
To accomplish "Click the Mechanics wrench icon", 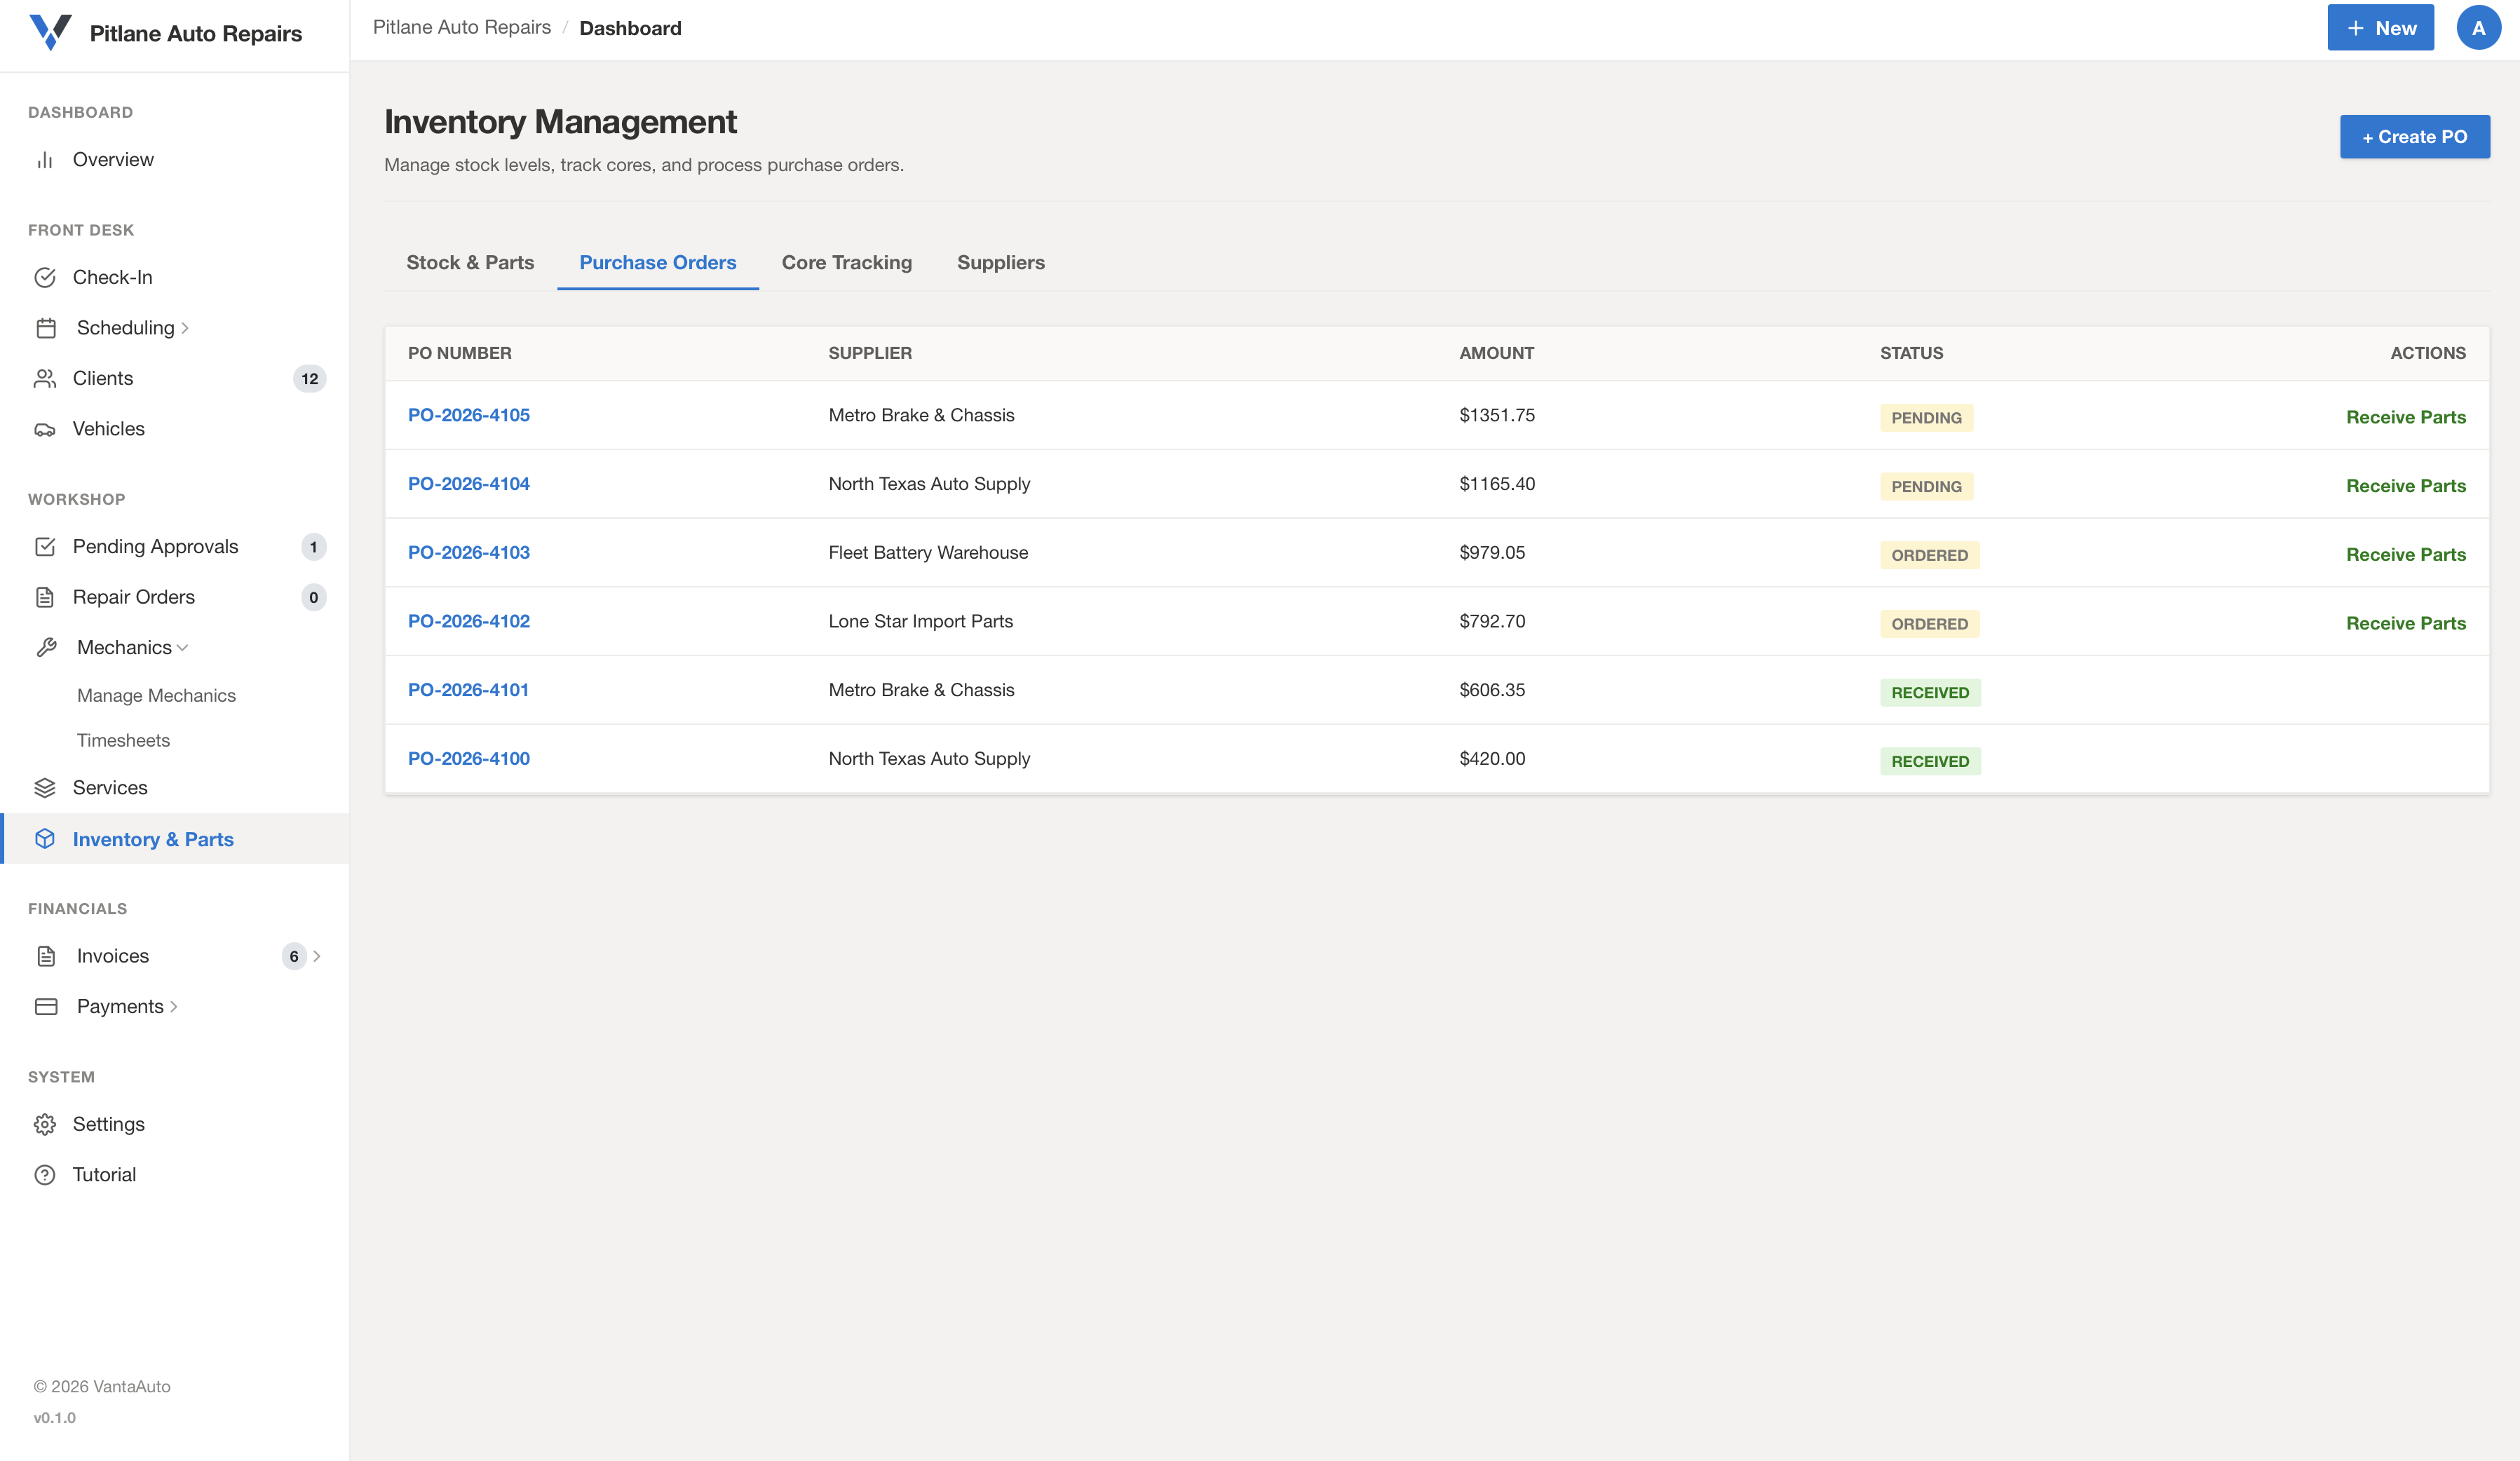I will click(46, 647).
